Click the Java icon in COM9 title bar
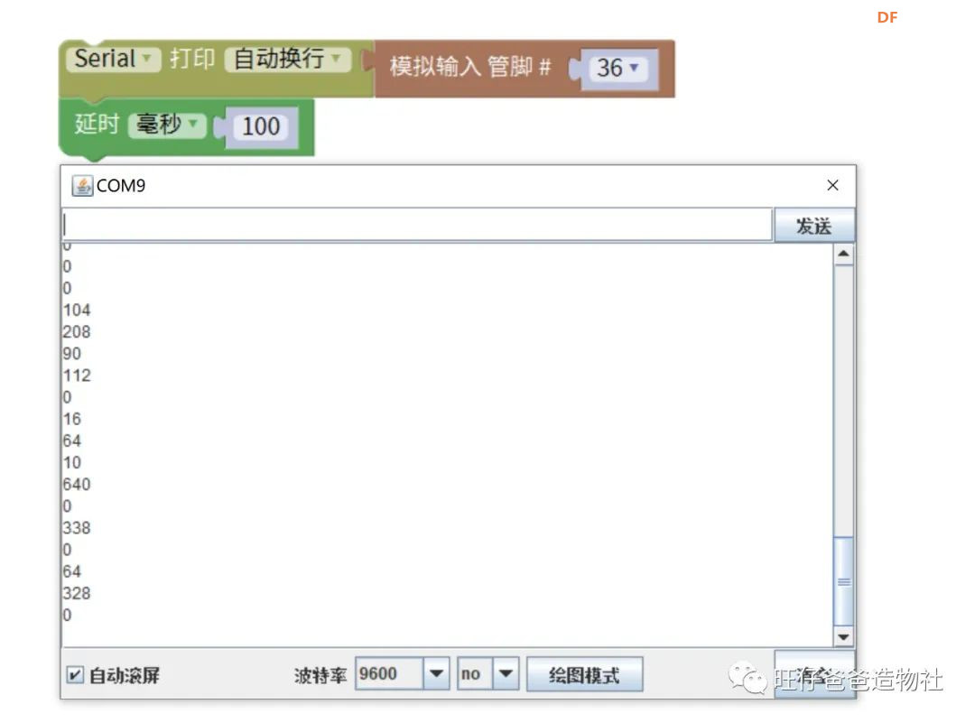 [x=82, y=185]
